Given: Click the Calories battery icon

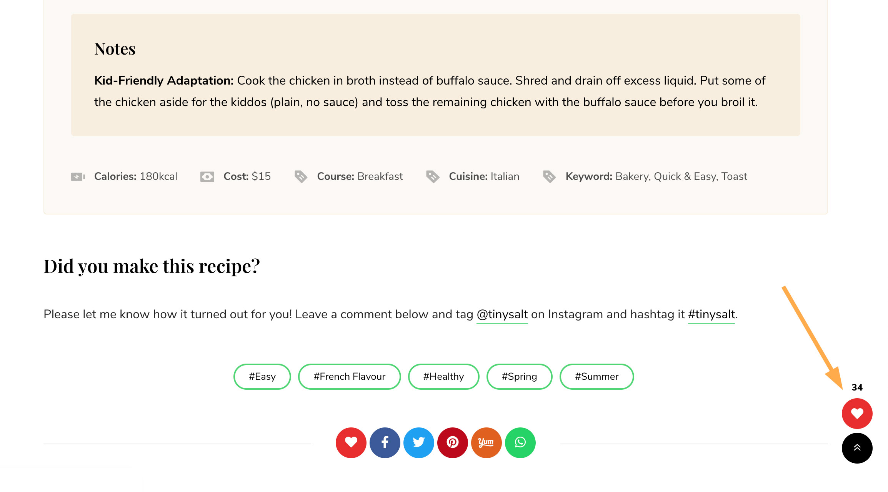Looking at the screenshot, I should (78, 176).
